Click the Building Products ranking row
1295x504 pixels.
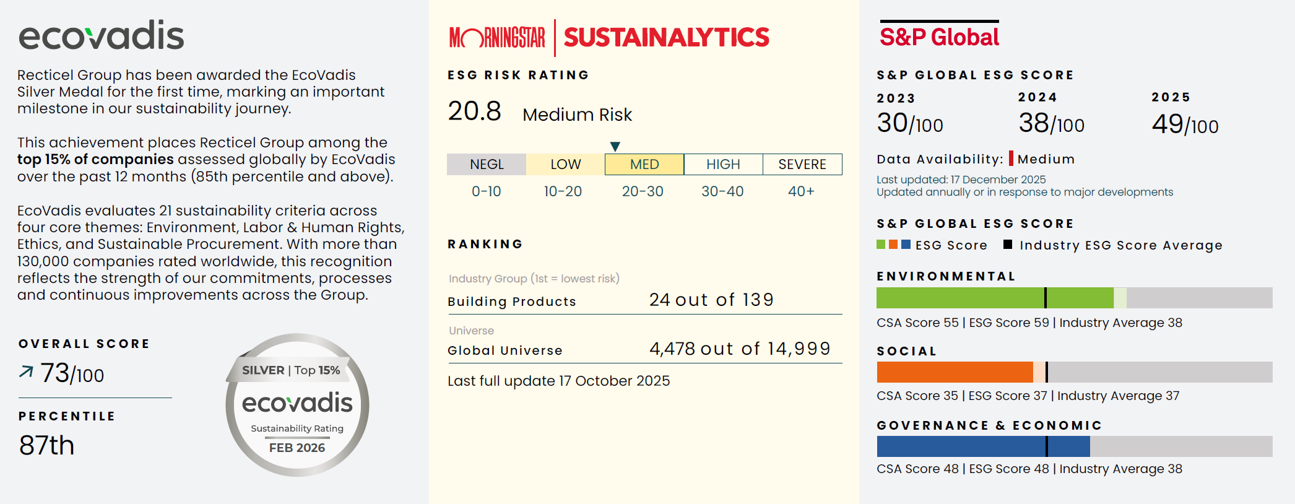click(644, 300)
